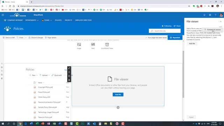Open the Copyright Policy.pdf file icon
224x126 pixels.
tap(35, 87)
